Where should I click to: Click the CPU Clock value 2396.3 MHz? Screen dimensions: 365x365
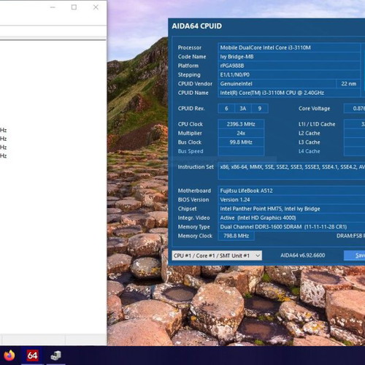pyautogui.click(x=241, y=124)
